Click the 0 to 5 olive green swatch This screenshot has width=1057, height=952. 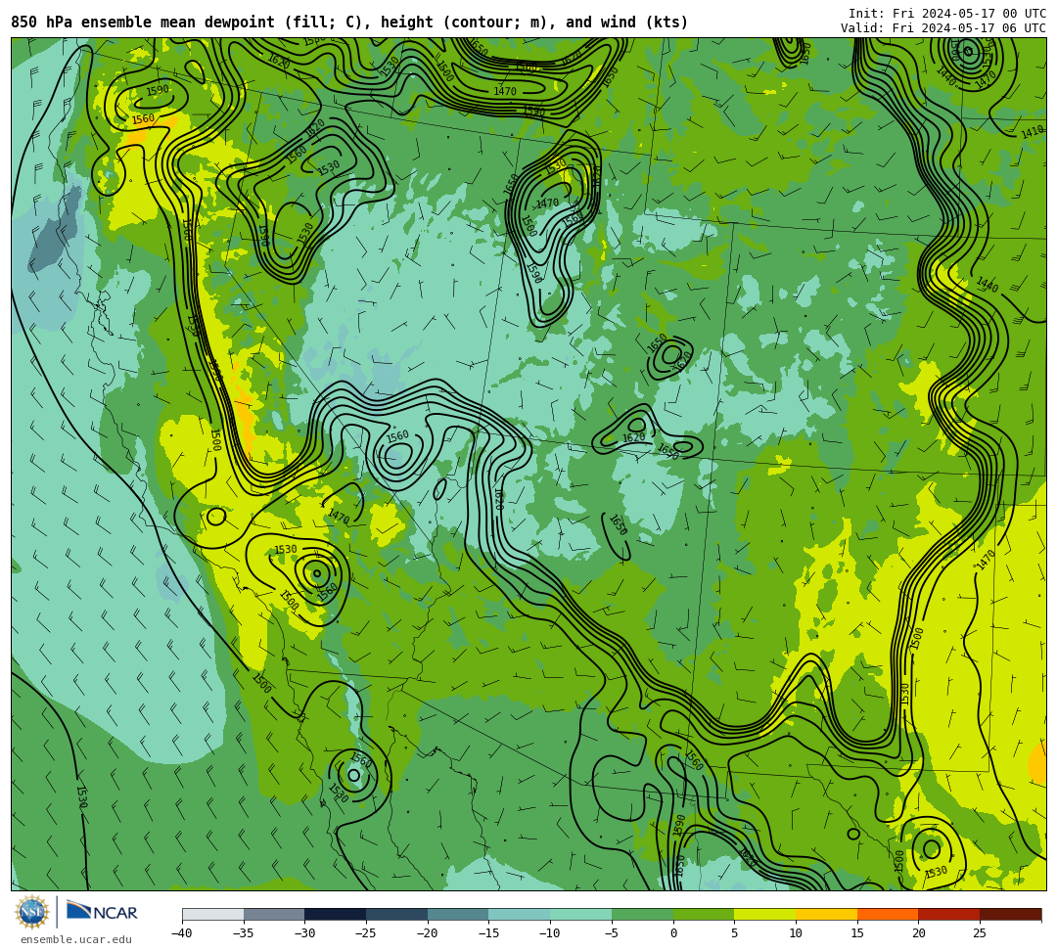click(704, 914)
